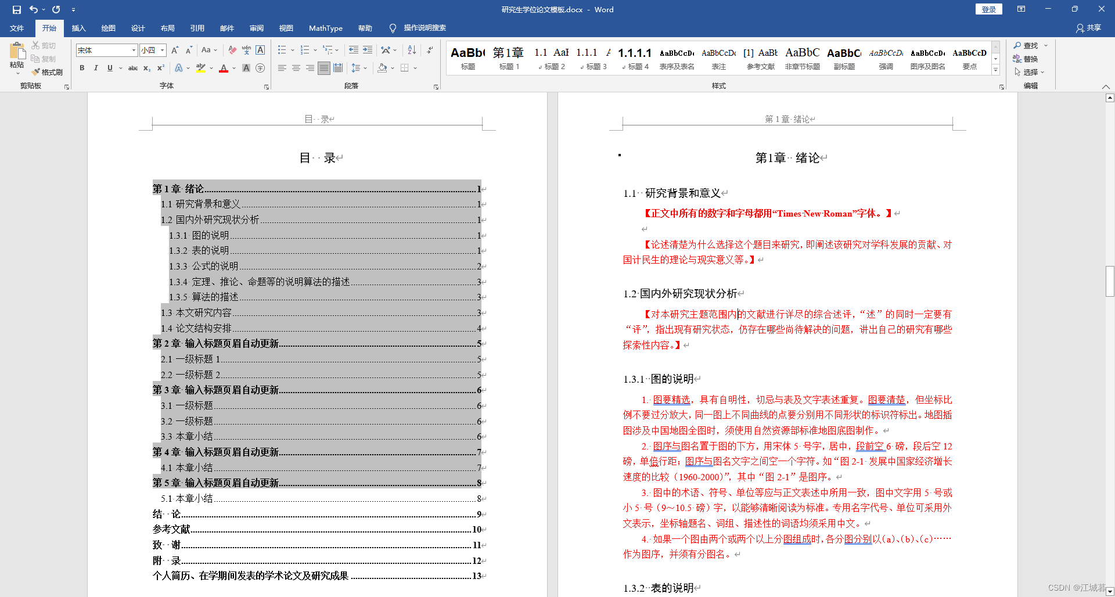Open the Font dialog launcher
This screenshot has height=597, width=1115.
click(x=267, y=87)
